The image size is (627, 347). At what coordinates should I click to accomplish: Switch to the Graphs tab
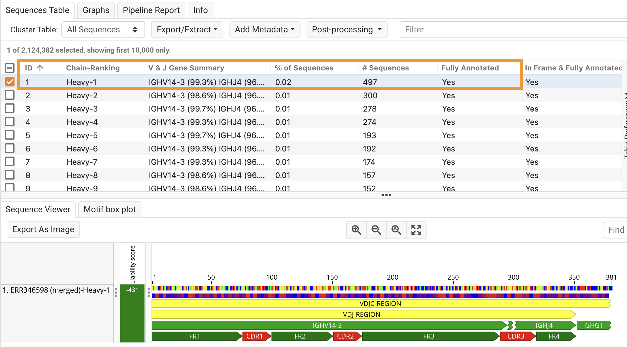click(x=96, y=10)
